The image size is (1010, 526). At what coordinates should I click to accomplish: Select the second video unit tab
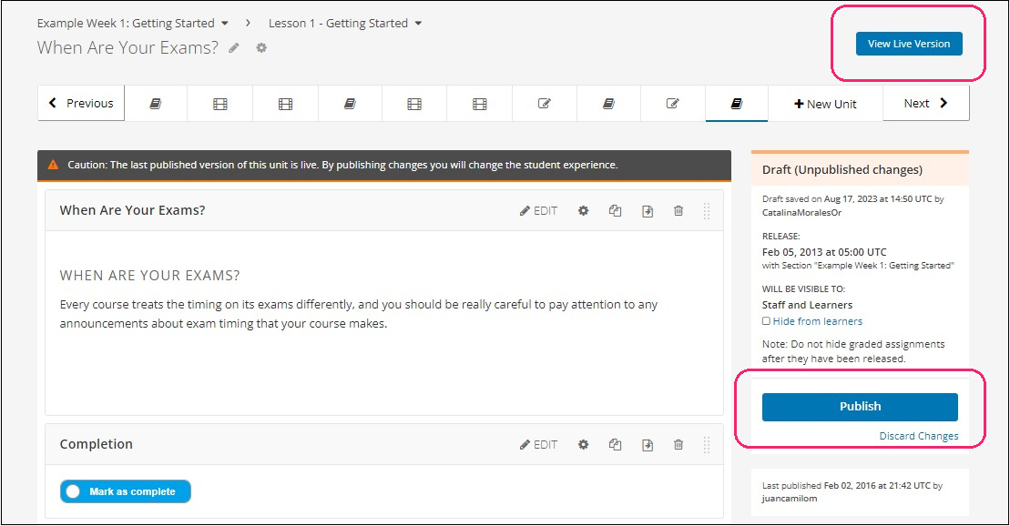(x=285, y=104)
